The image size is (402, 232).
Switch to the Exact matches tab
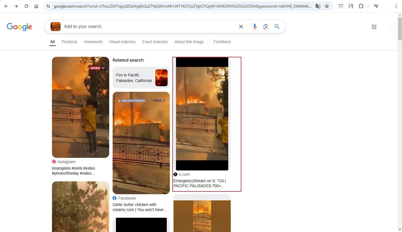point(155,42)
